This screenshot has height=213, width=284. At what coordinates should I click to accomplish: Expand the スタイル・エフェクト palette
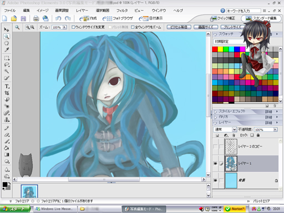tap(215, 111)
